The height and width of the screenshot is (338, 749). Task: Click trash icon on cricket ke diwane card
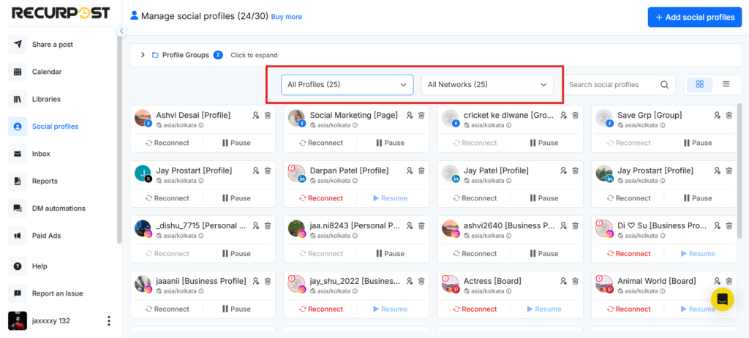click(575, 115)
